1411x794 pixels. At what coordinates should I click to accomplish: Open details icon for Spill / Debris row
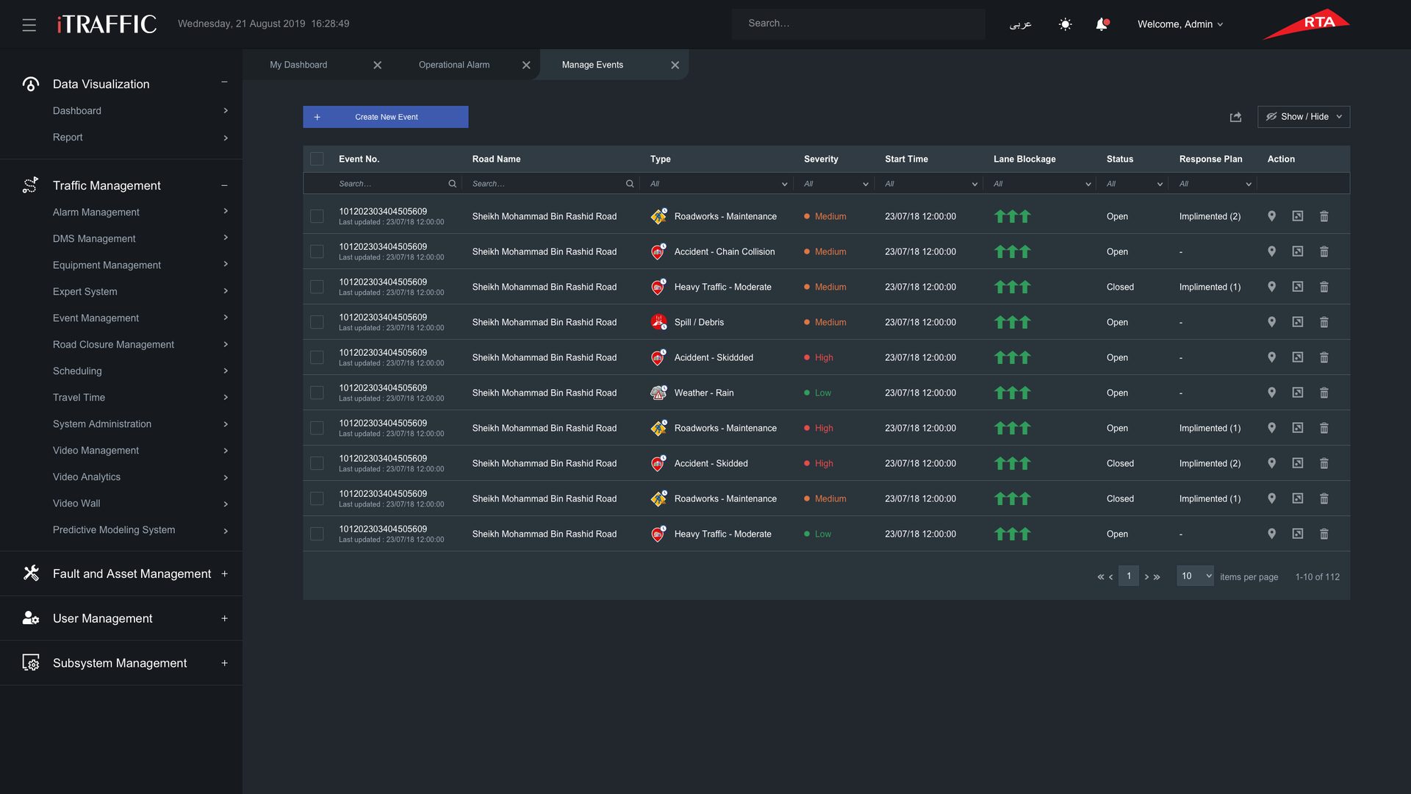tap(1298, 322)
